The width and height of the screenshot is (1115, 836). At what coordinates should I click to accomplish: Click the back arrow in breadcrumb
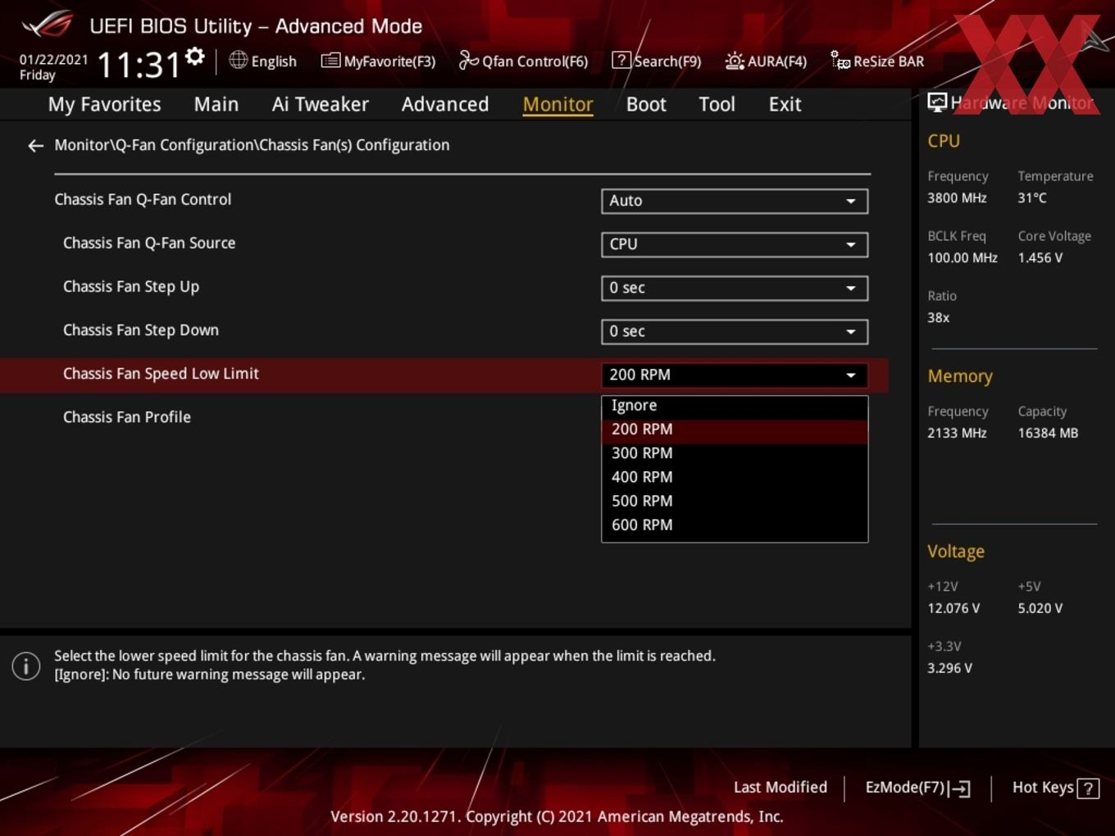35,146
